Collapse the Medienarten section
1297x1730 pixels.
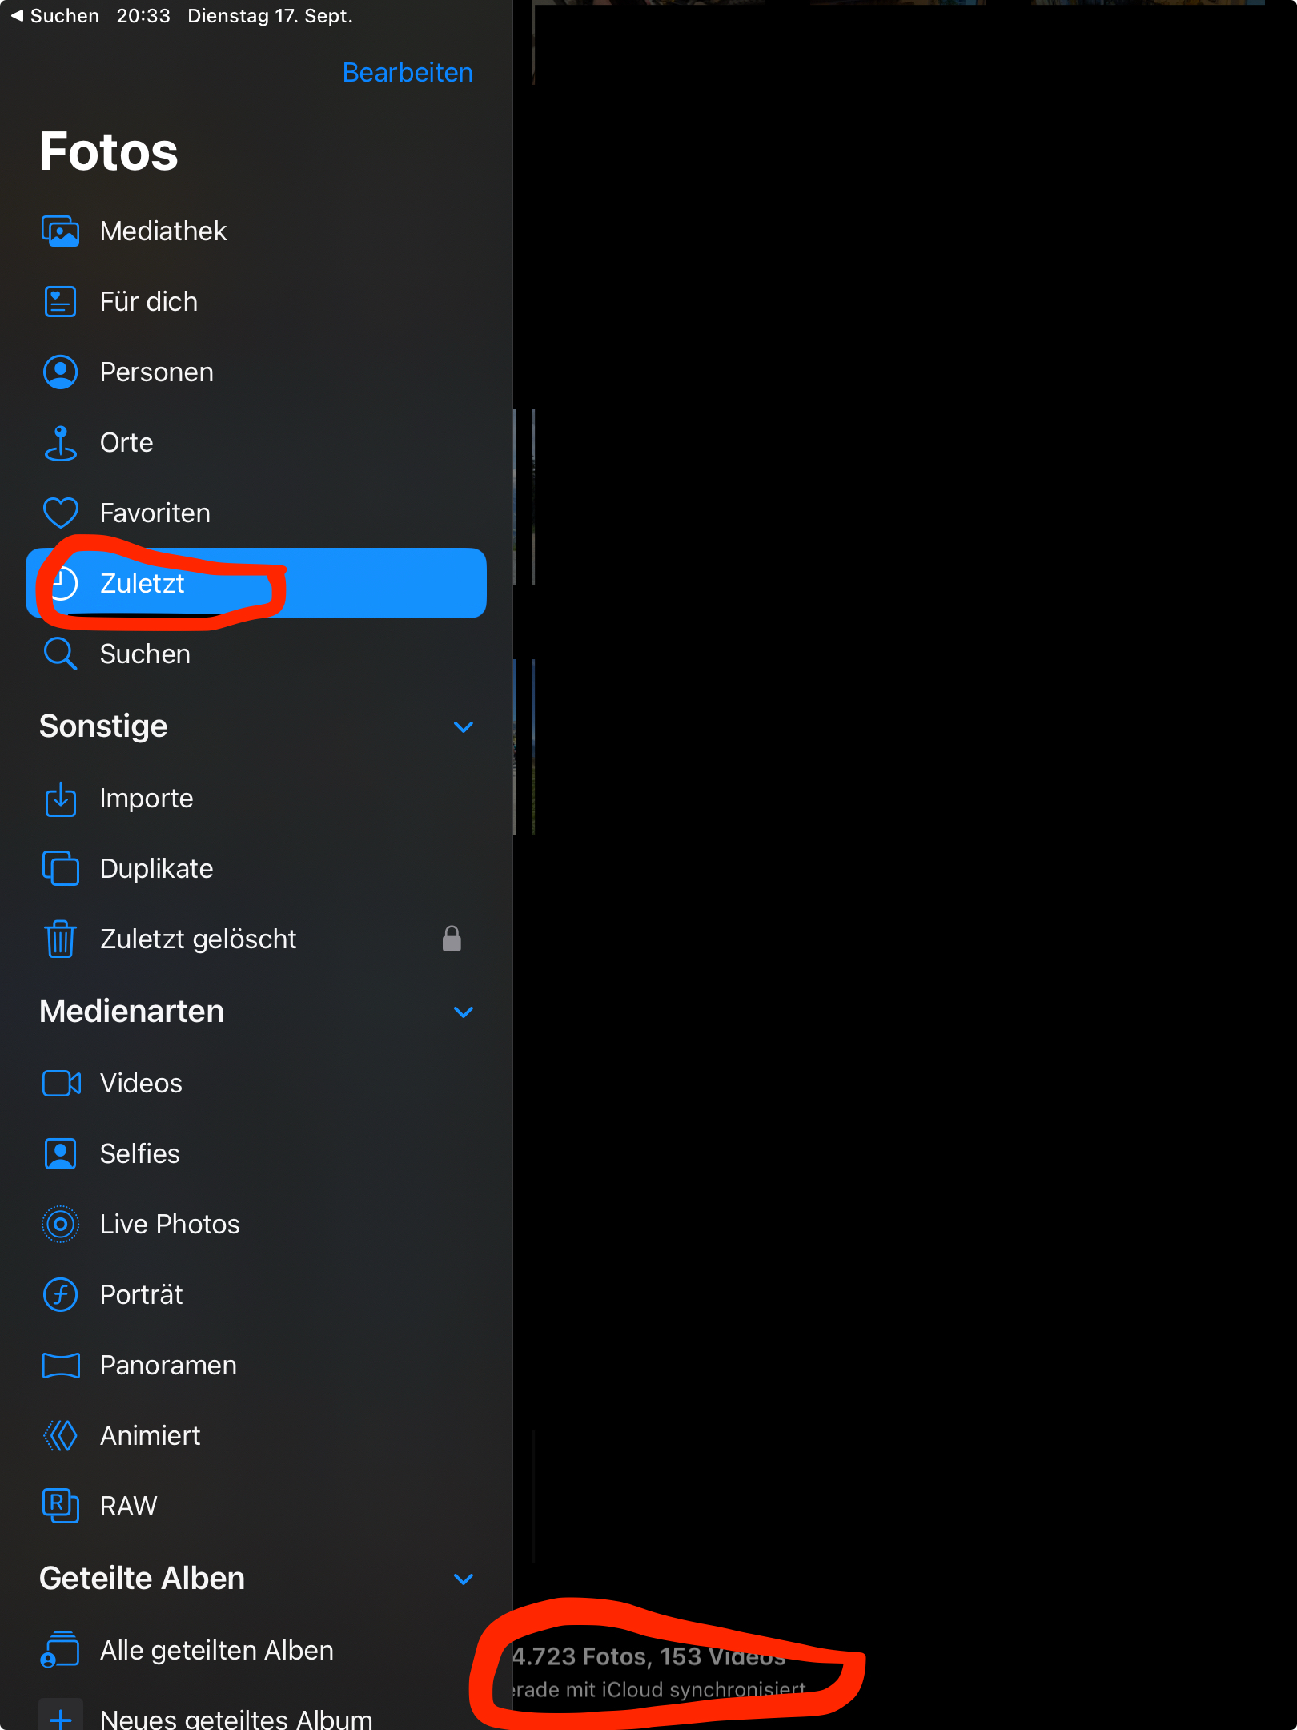[464, 1012]
